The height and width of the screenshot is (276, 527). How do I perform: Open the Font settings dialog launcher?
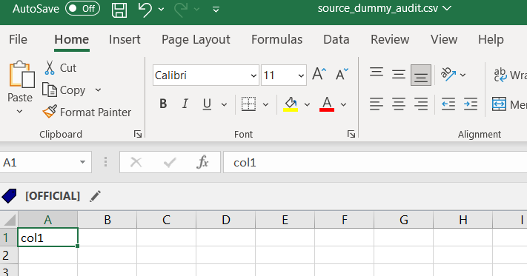pos(351,134)
